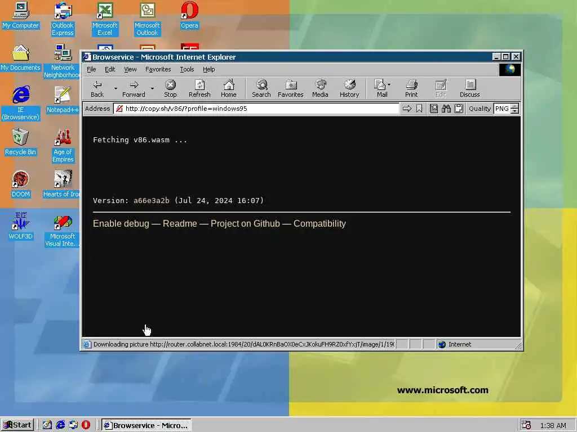Select the IE (Browservice) desktop icon
Screen dimensions: 577x432
click(x=21, y=103)
